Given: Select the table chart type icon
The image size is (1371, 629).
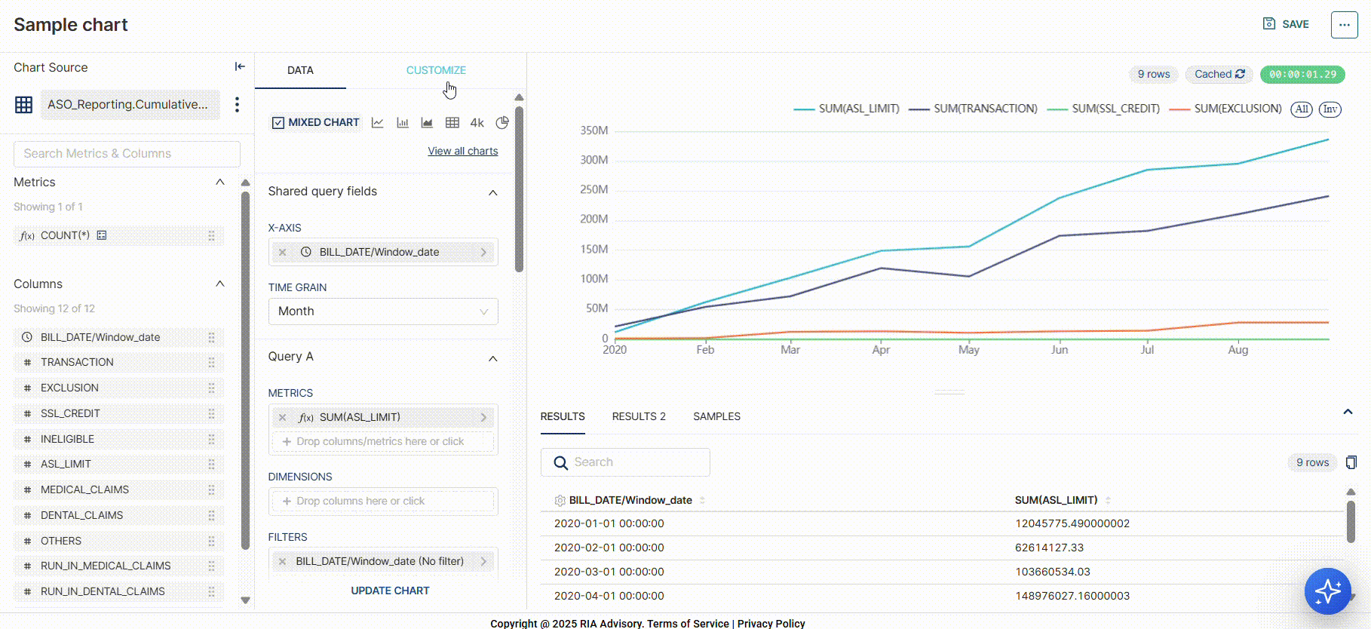Looking at the screenshot, I should (452, 123).
